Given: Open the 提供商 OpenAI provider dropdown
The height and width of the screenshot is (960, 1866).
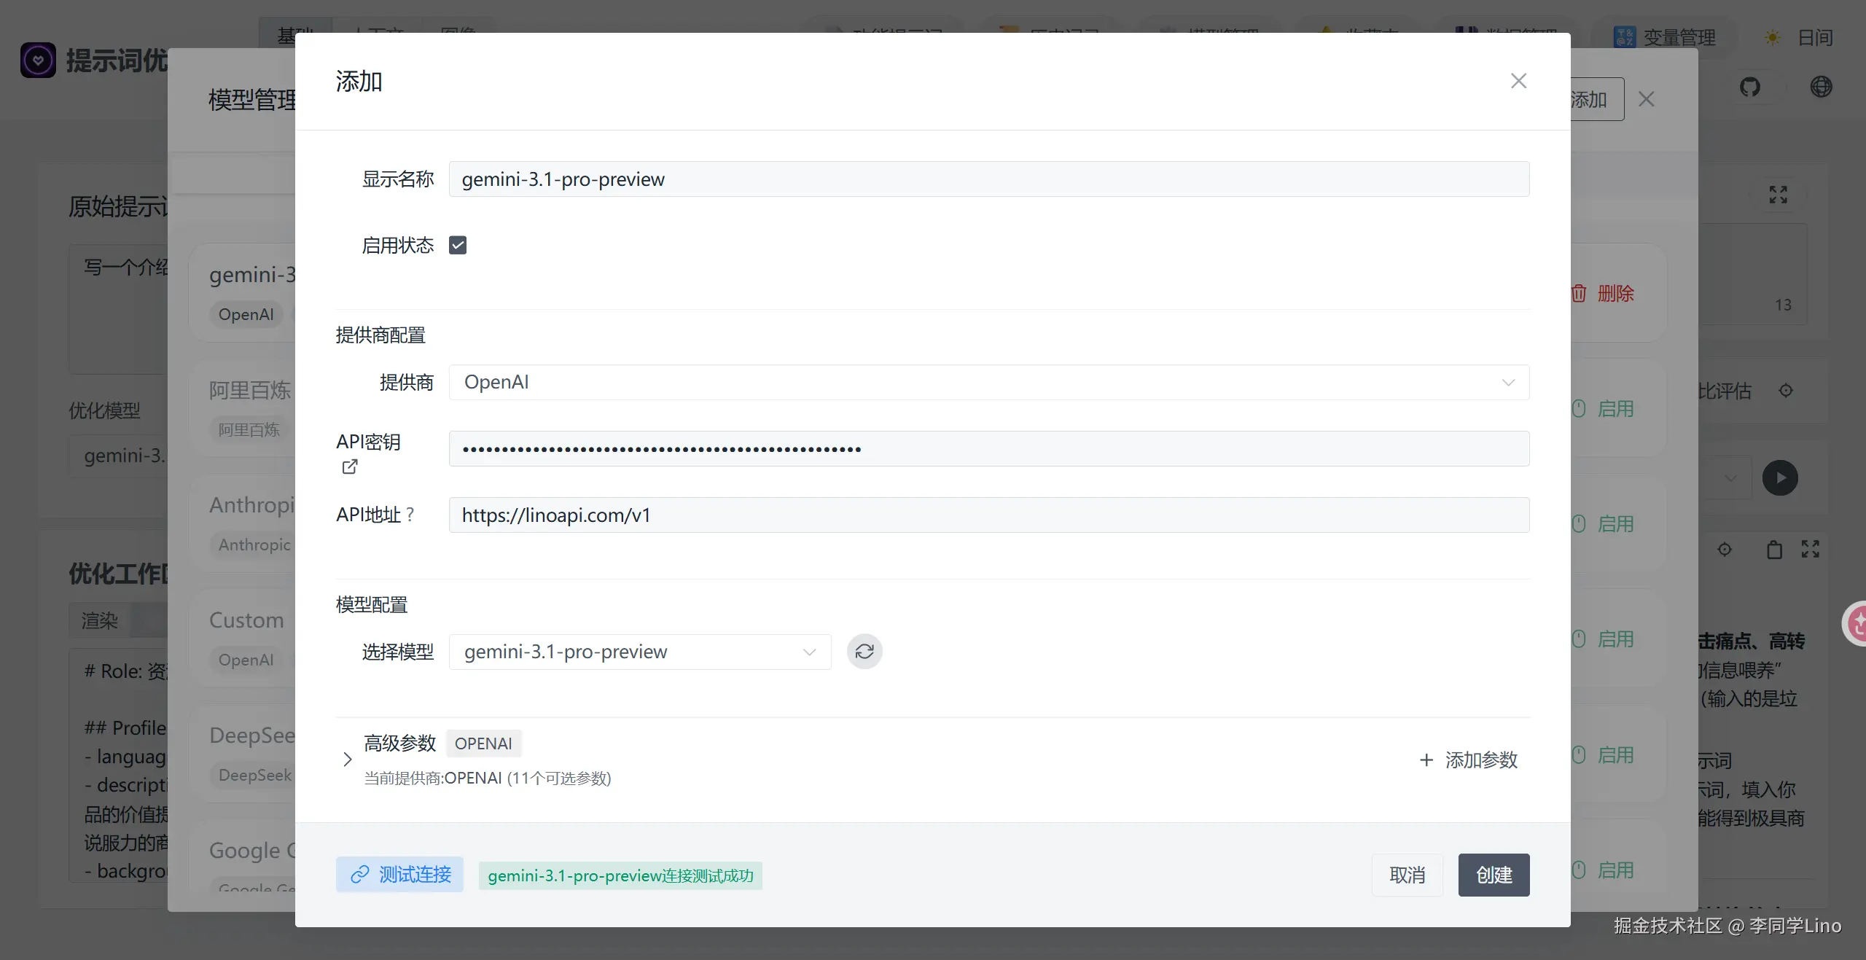Looking at the screenshot, I should tap(988, 382).
